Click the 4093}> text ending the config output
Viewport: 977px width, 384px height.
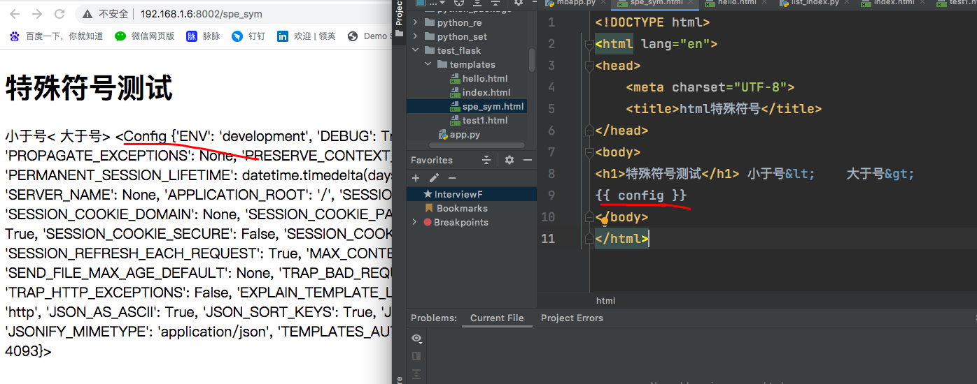28,351
